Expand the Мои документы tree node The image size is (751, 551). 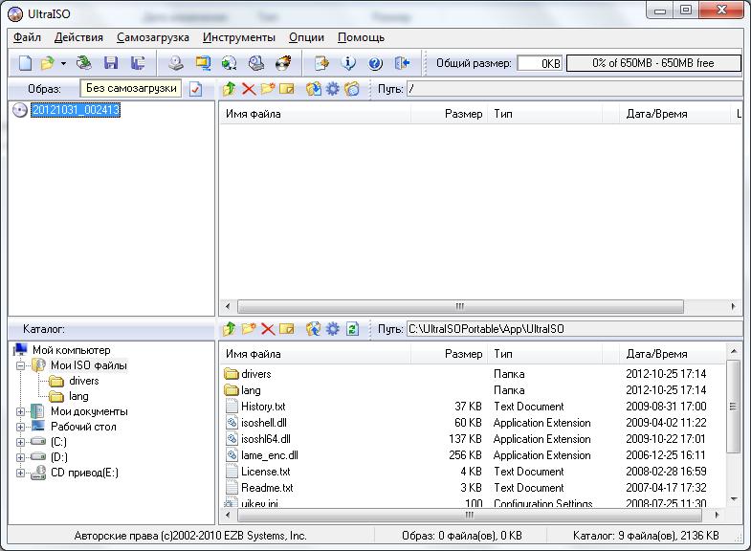click(x=20, y=411)
